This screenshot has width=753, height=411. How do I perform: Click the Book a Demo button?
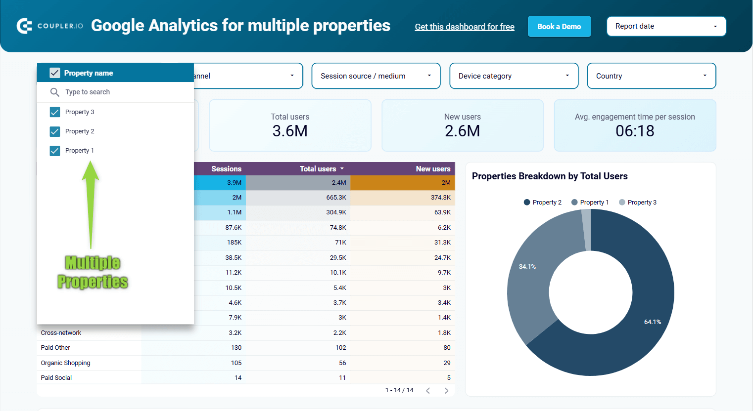pyautogui.click(x=559, y=27)
